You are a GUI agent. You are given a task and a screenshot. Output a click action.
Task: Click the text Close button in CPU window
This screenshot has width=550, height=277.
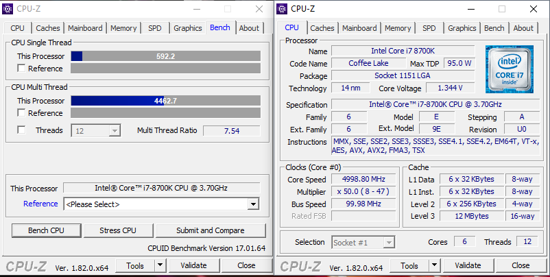521,265
